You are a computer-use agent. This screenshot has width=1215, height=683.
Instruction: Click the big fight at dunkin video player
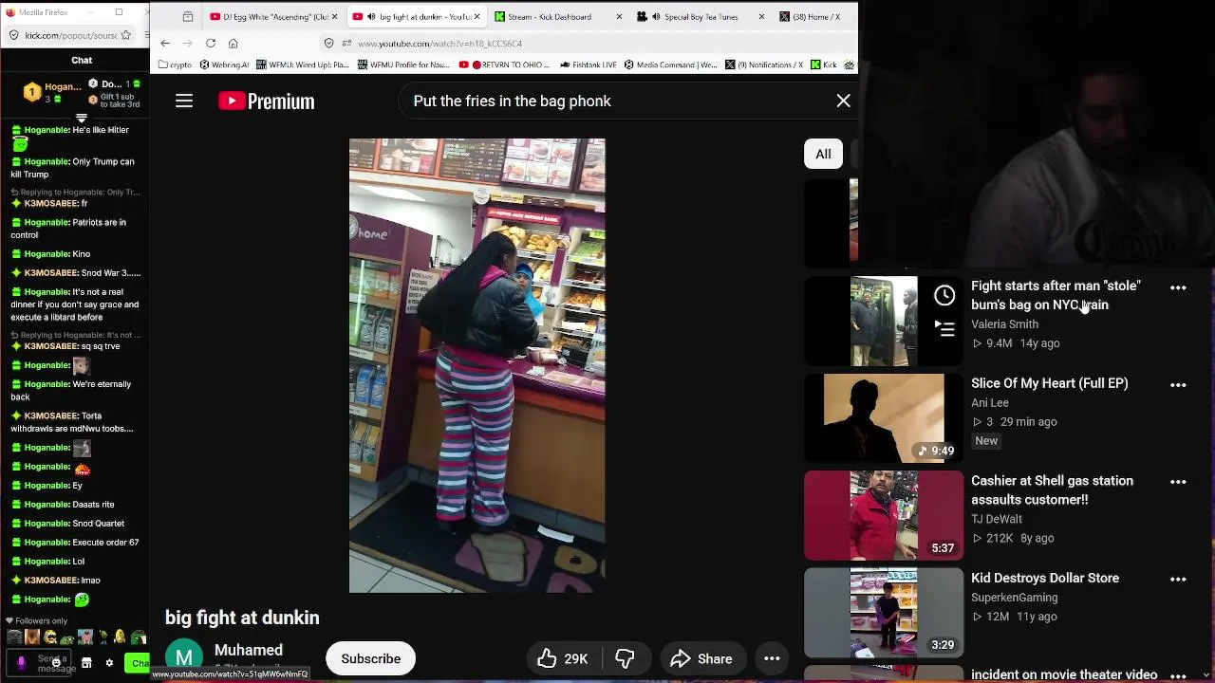[x=477, y=365]
